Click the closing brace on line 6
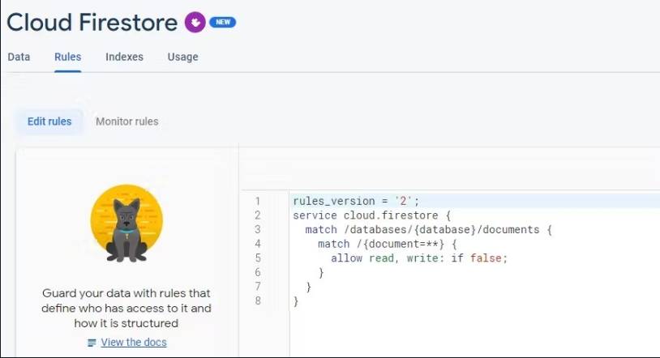This screenshot has width=660, height=358. click(321, 273)
